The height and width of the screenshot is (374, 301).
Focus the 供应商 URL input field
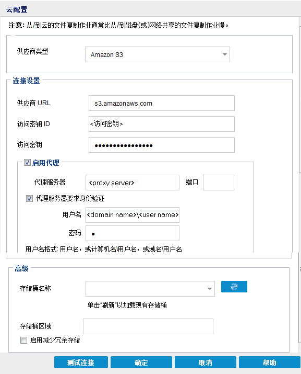point(162,103)
